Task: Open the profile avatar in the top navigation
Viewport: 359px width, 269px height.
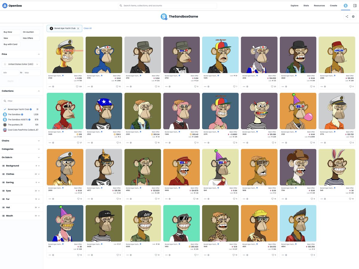Action: [x=346, y=5]
